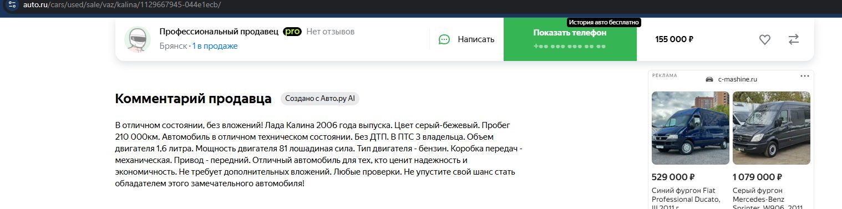Click the 'Создано с Авто.ру AI' badge

[x=320, y=99]
